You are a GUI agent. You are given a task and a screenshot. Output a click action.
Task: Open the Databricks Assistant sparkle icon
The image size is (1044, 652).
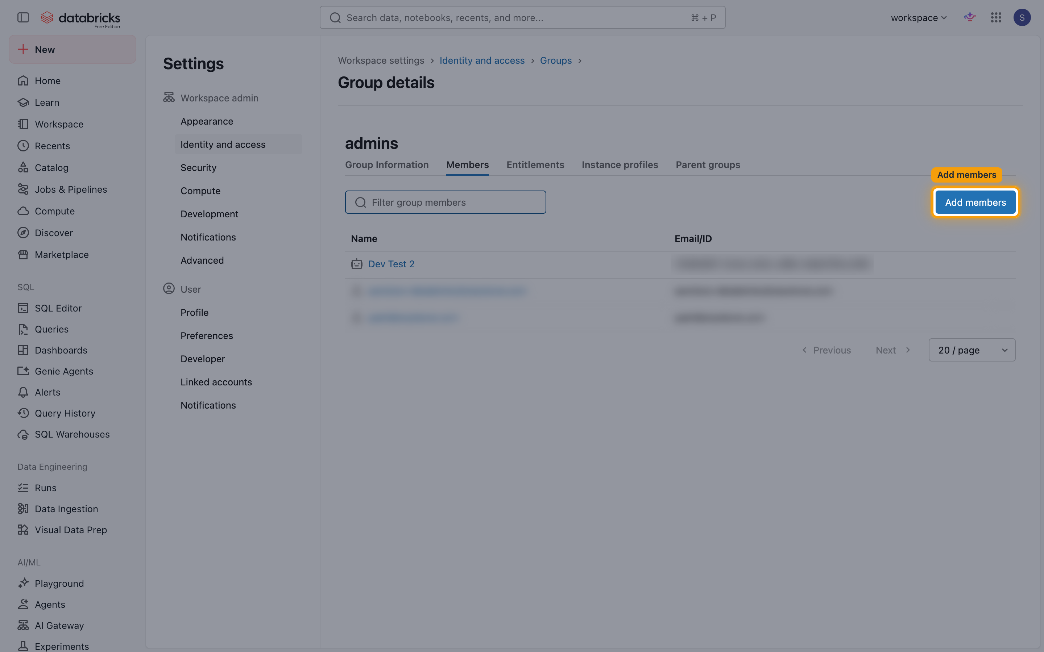click(970, 18)
